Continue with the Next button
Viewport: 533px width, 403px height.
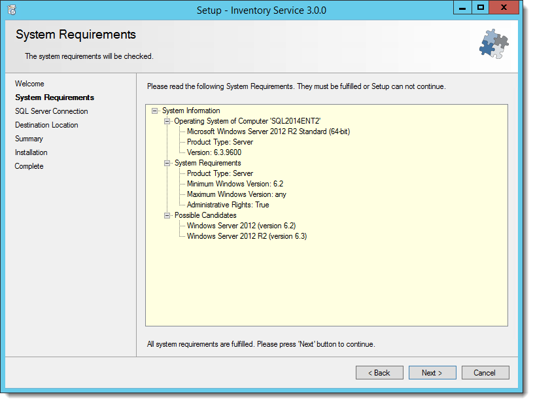pyautogui.click(x=432, y=373)
